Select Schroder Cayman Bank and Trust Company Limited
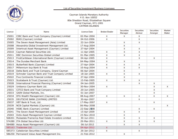178x139 pixels. click(x=44, y=74)
